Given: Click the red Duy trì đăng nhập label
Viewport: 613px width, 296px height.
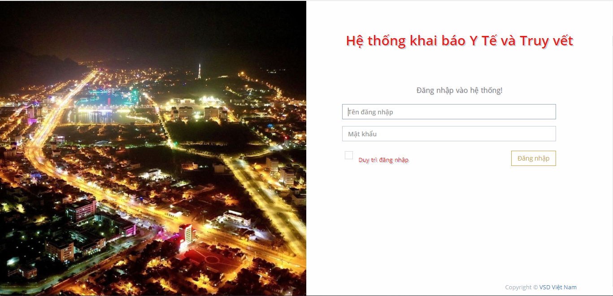Looking at the screenshot, I should 383,160.
